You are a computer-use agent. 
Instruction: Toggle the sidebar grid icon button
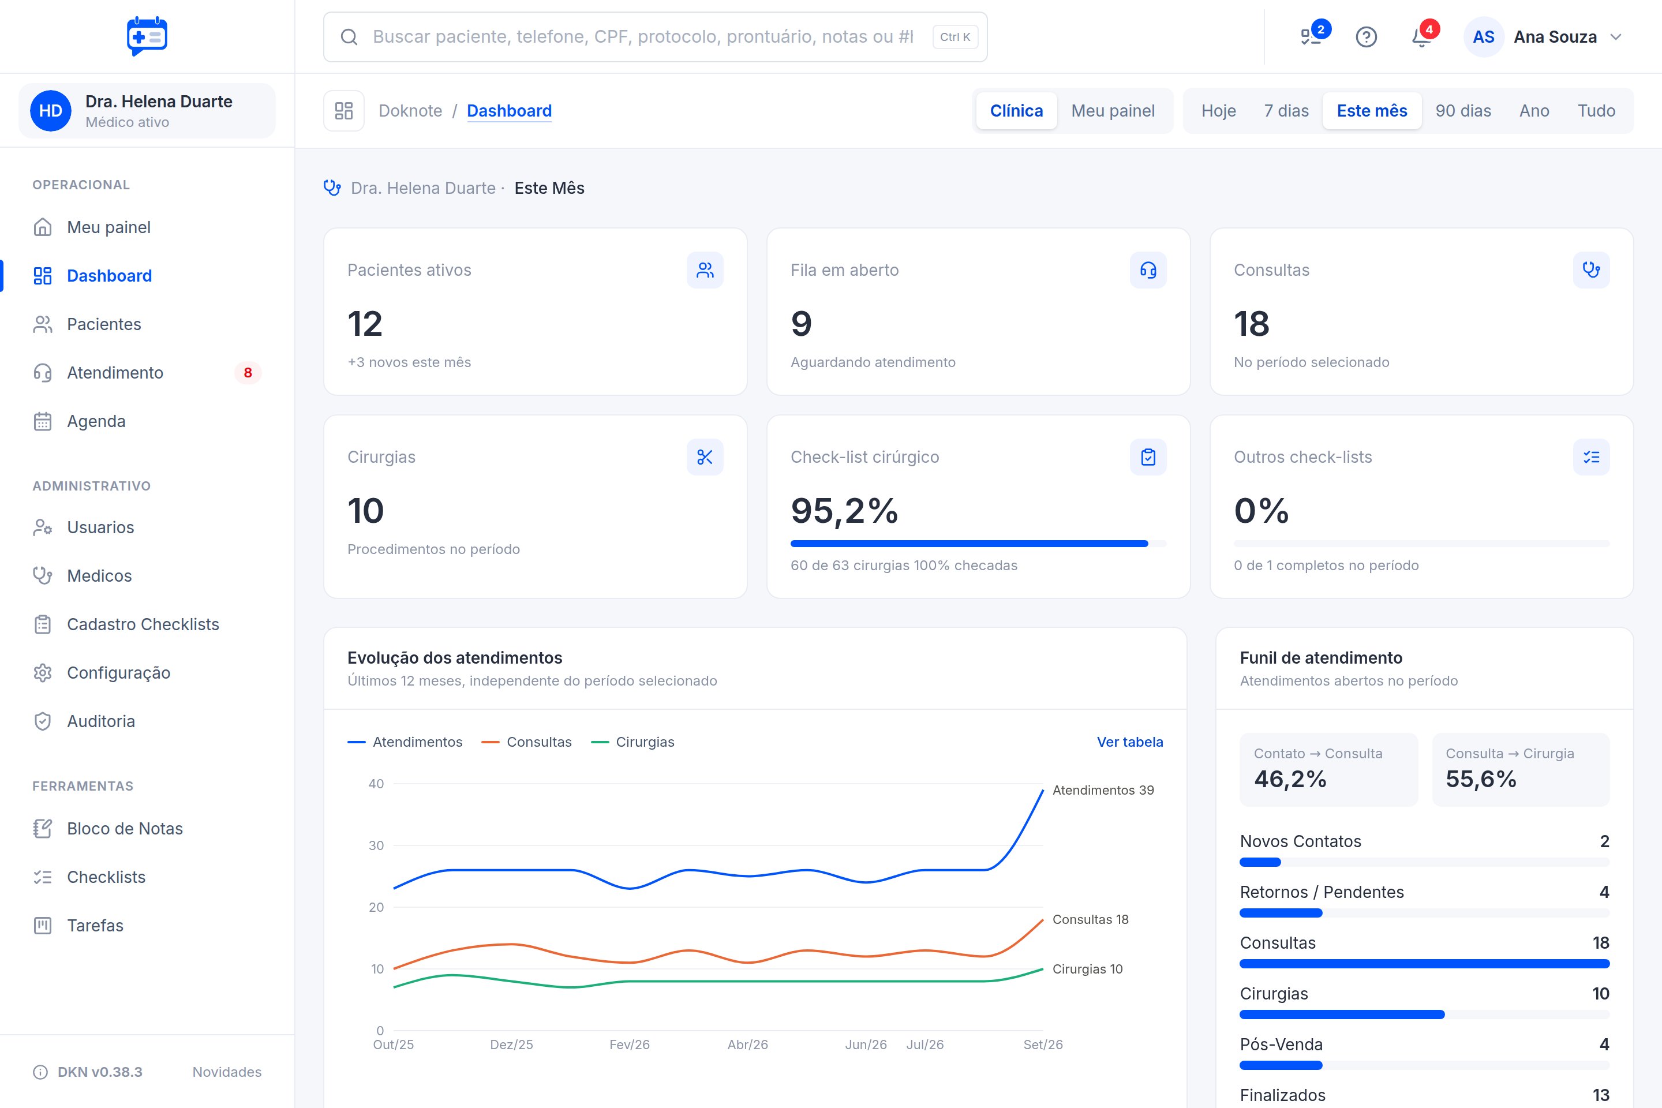point(344,111)
